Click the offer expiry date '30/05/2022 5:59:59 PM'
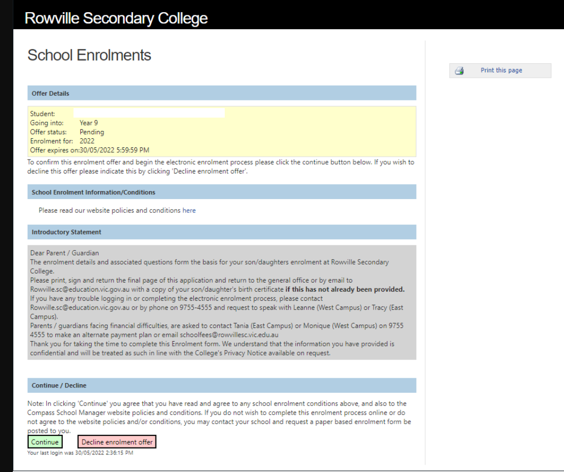The width and height of the screenshot is (564, 472). [115, 150]
